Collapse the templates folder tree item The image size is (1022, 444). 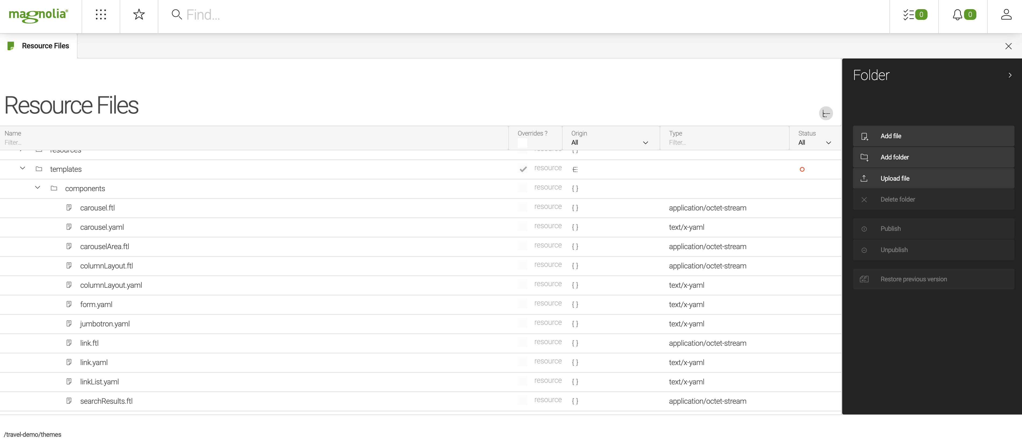tap(23, 169)
